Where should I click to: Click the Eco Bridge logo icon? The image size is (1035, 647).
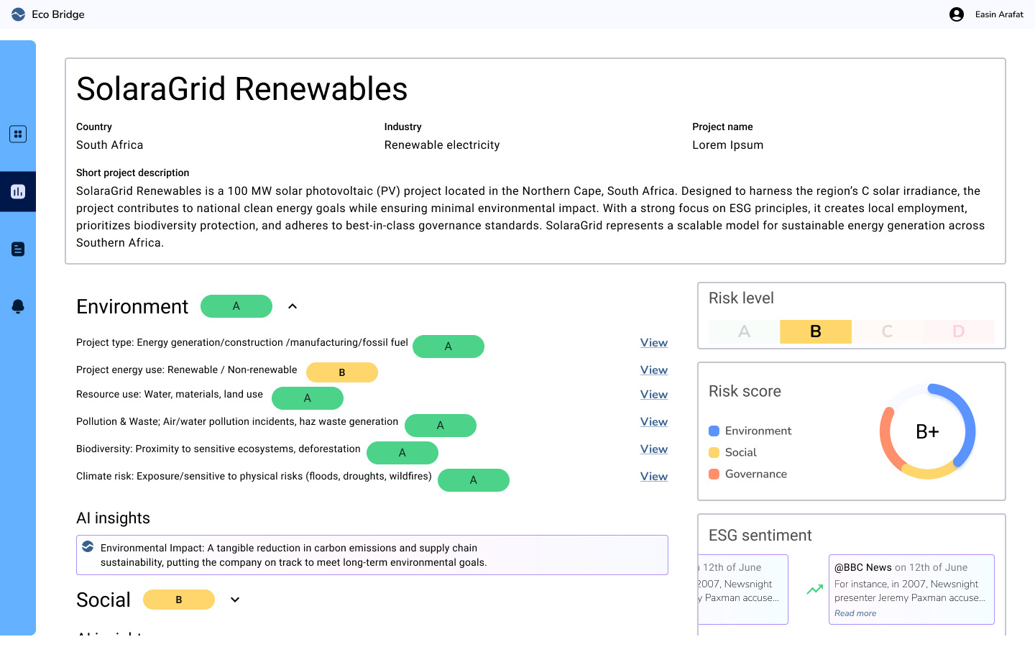(x=18, y=14)
